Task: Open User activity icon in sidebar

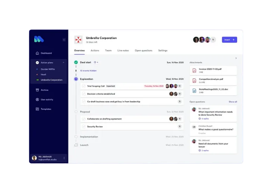Action: 37,99
